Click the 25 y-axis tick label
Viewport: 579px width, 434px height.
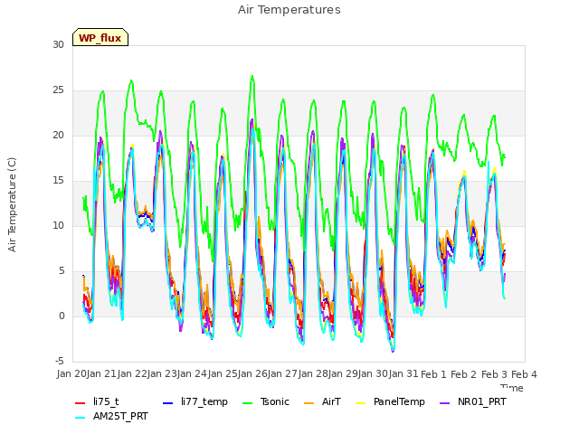pos(58,90)
